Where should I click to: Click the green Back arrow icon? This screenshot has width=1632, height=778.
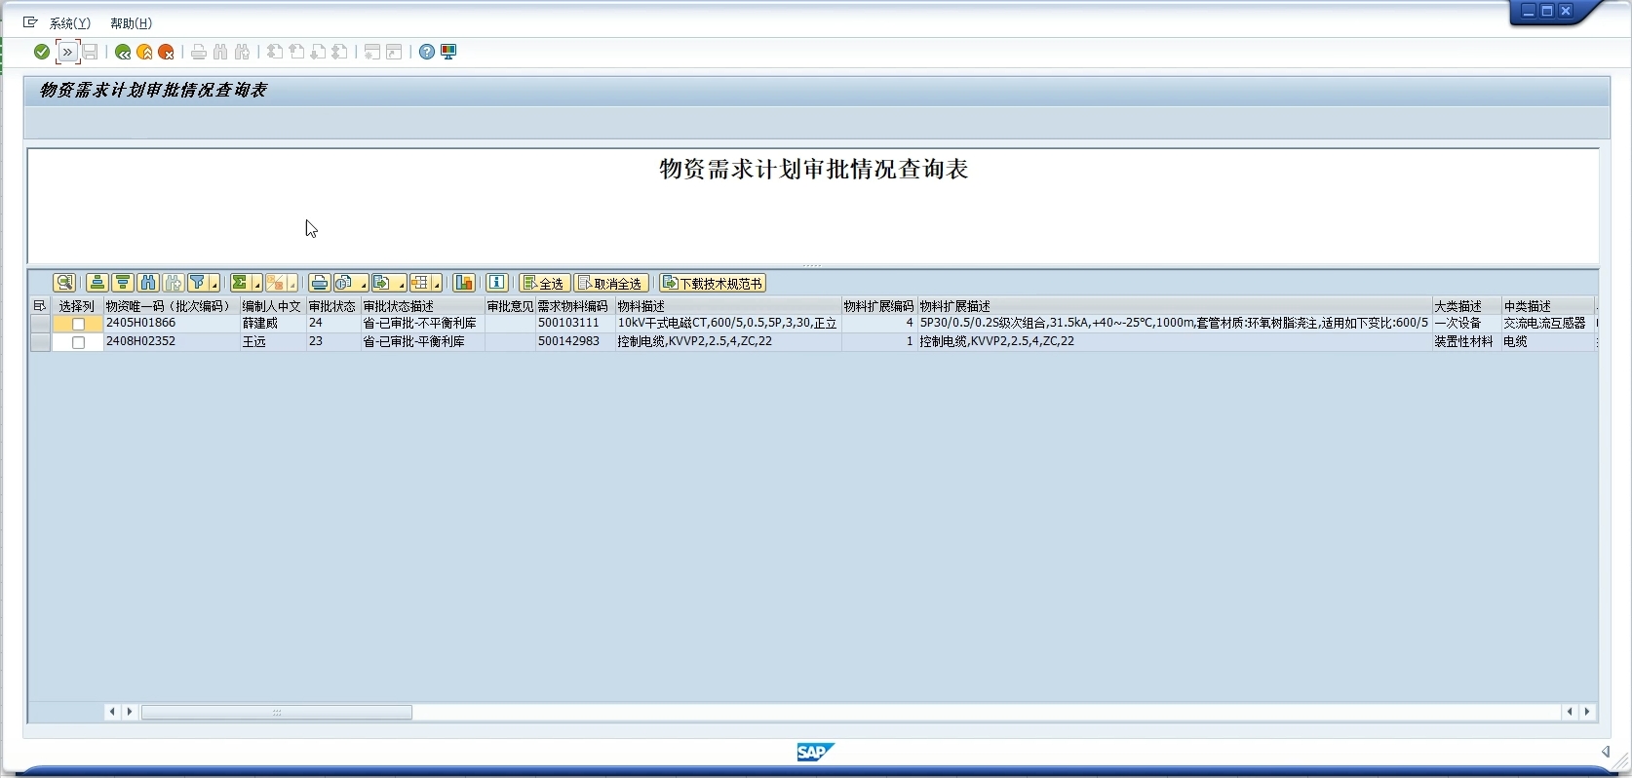tap(123, 52)
